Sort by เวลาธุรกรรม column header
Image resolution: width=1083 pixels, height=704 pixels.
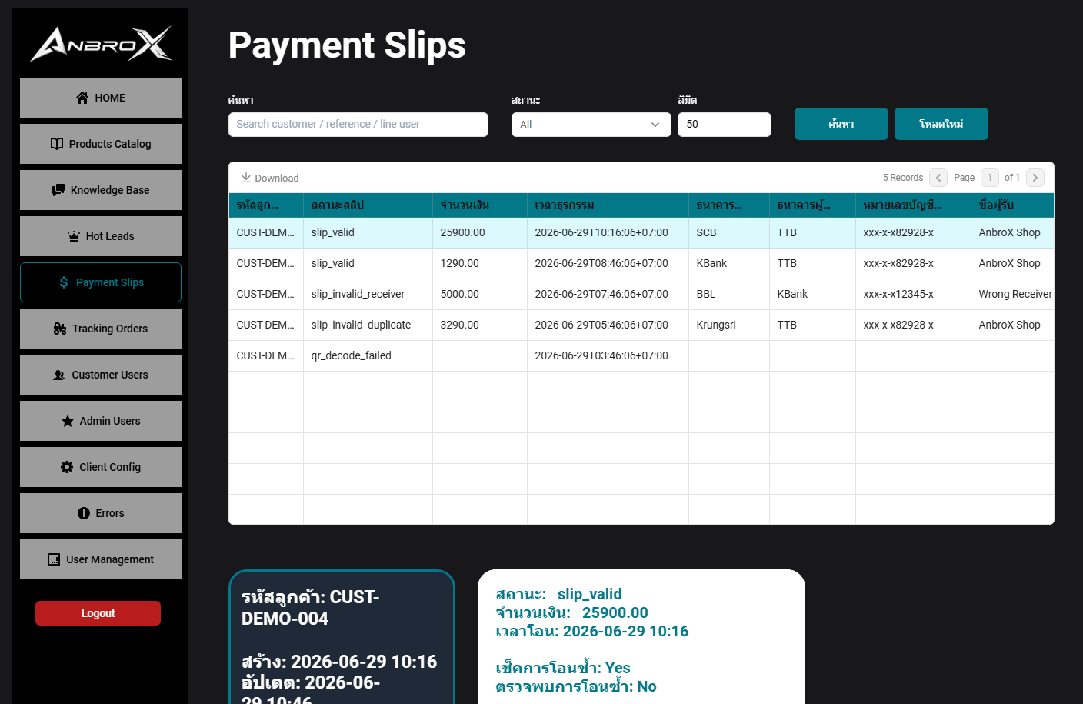click(x=608, y=205)
